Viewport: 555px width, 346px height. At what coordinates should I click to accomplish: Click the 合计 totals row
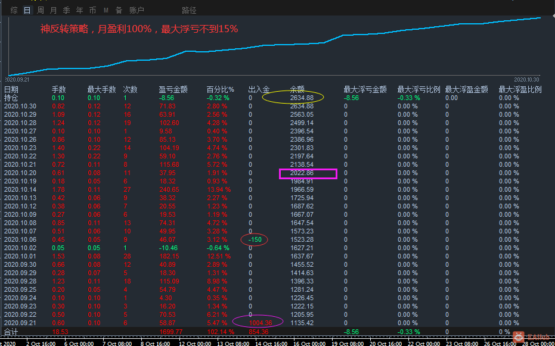(278, 332)
